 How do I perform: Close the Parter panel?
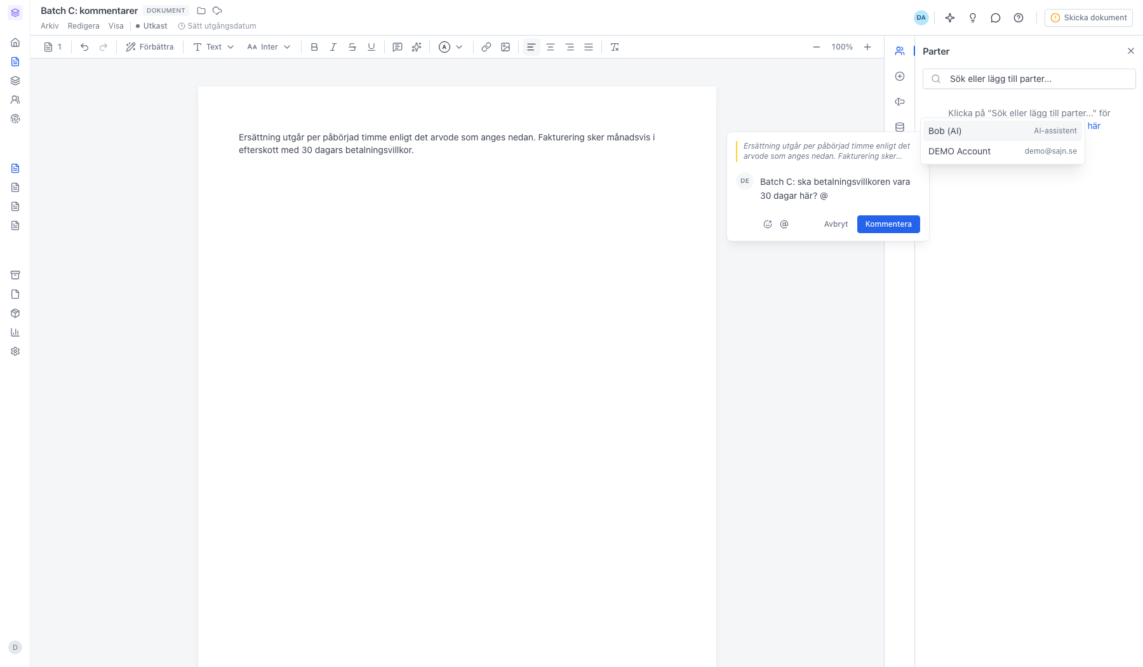1131,51
